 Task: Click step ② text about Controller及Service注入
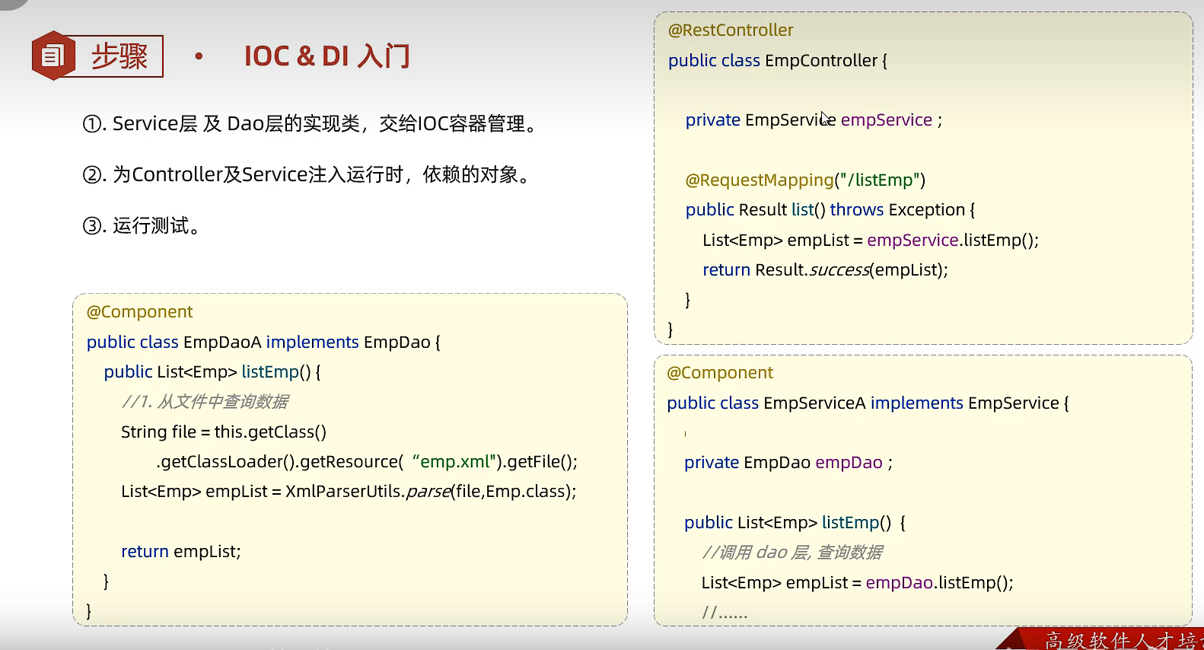pyautogui.click(x=307, y=174)
